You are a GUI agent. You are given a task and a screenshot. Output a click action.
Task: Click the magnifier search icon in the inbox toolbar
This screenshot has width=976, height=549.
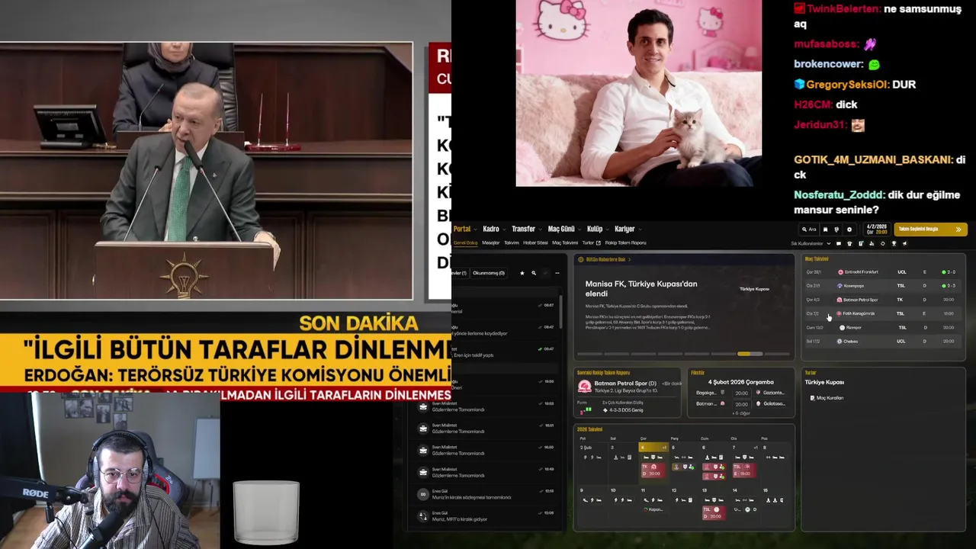point(534,273)
